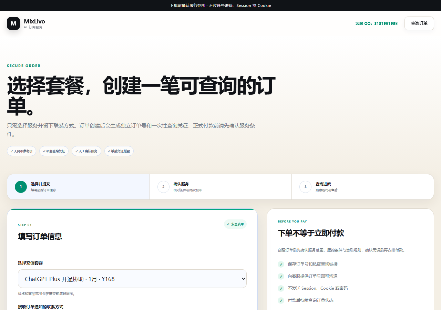
Task: Click the 人工确认服务 badge
Action: 86,151
